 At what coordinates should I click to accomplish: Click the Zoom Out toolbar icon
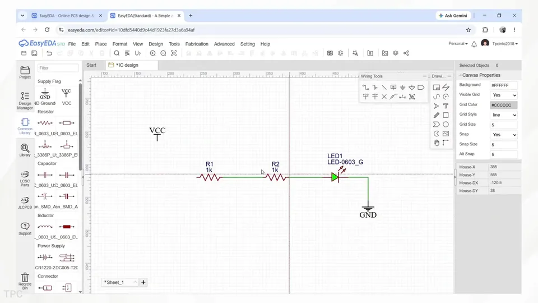click(x=163, y=53)
